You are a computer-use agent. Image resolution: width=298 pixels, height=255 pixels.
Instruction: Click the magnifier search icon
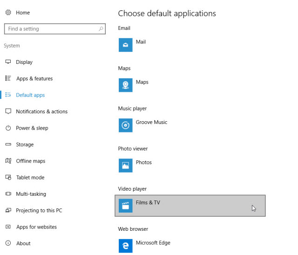coord(101,29)
